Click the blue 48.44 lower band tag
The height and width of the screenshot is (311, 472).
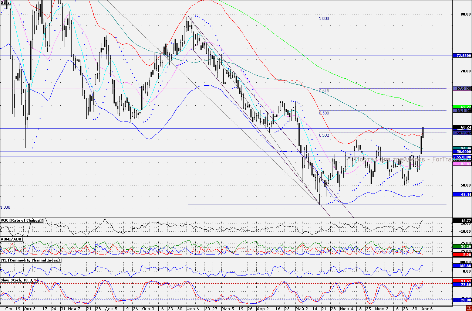(x=462, y=194)
